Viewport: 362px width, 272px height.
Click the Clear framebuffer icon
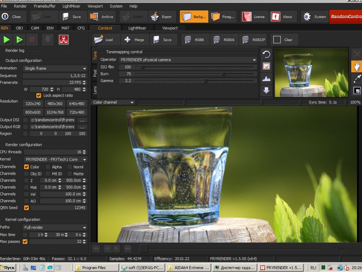tap(277, 40)
